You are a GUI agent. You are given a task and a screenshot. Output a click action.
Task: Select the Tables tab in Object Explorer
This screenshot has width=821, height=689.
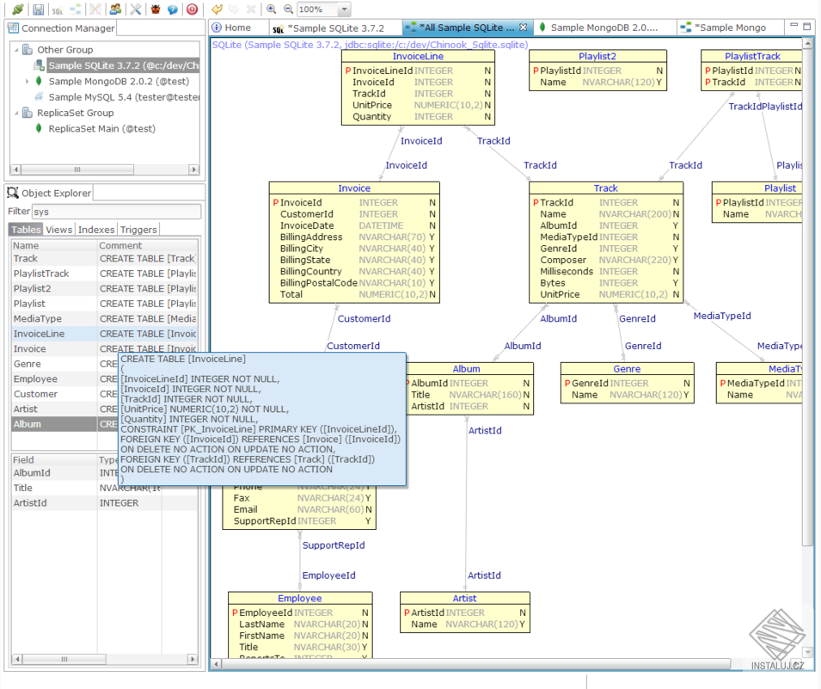coord(26,230)
